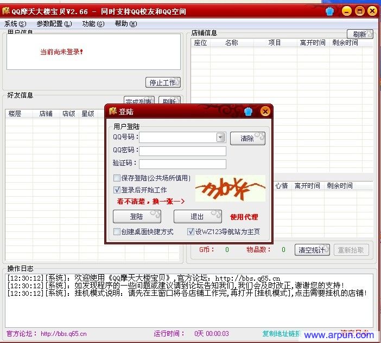
Task: Expand the QQ号码 dropdown arrow
Action: point(221,138)
